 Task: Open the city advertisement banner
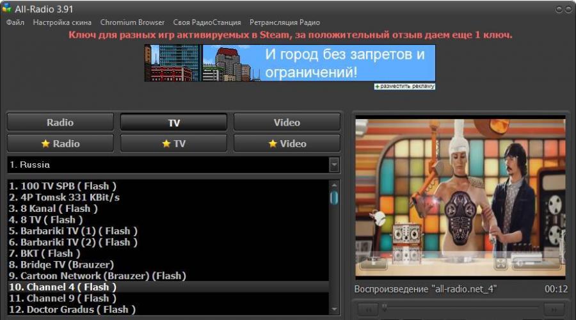click(290, 63)
